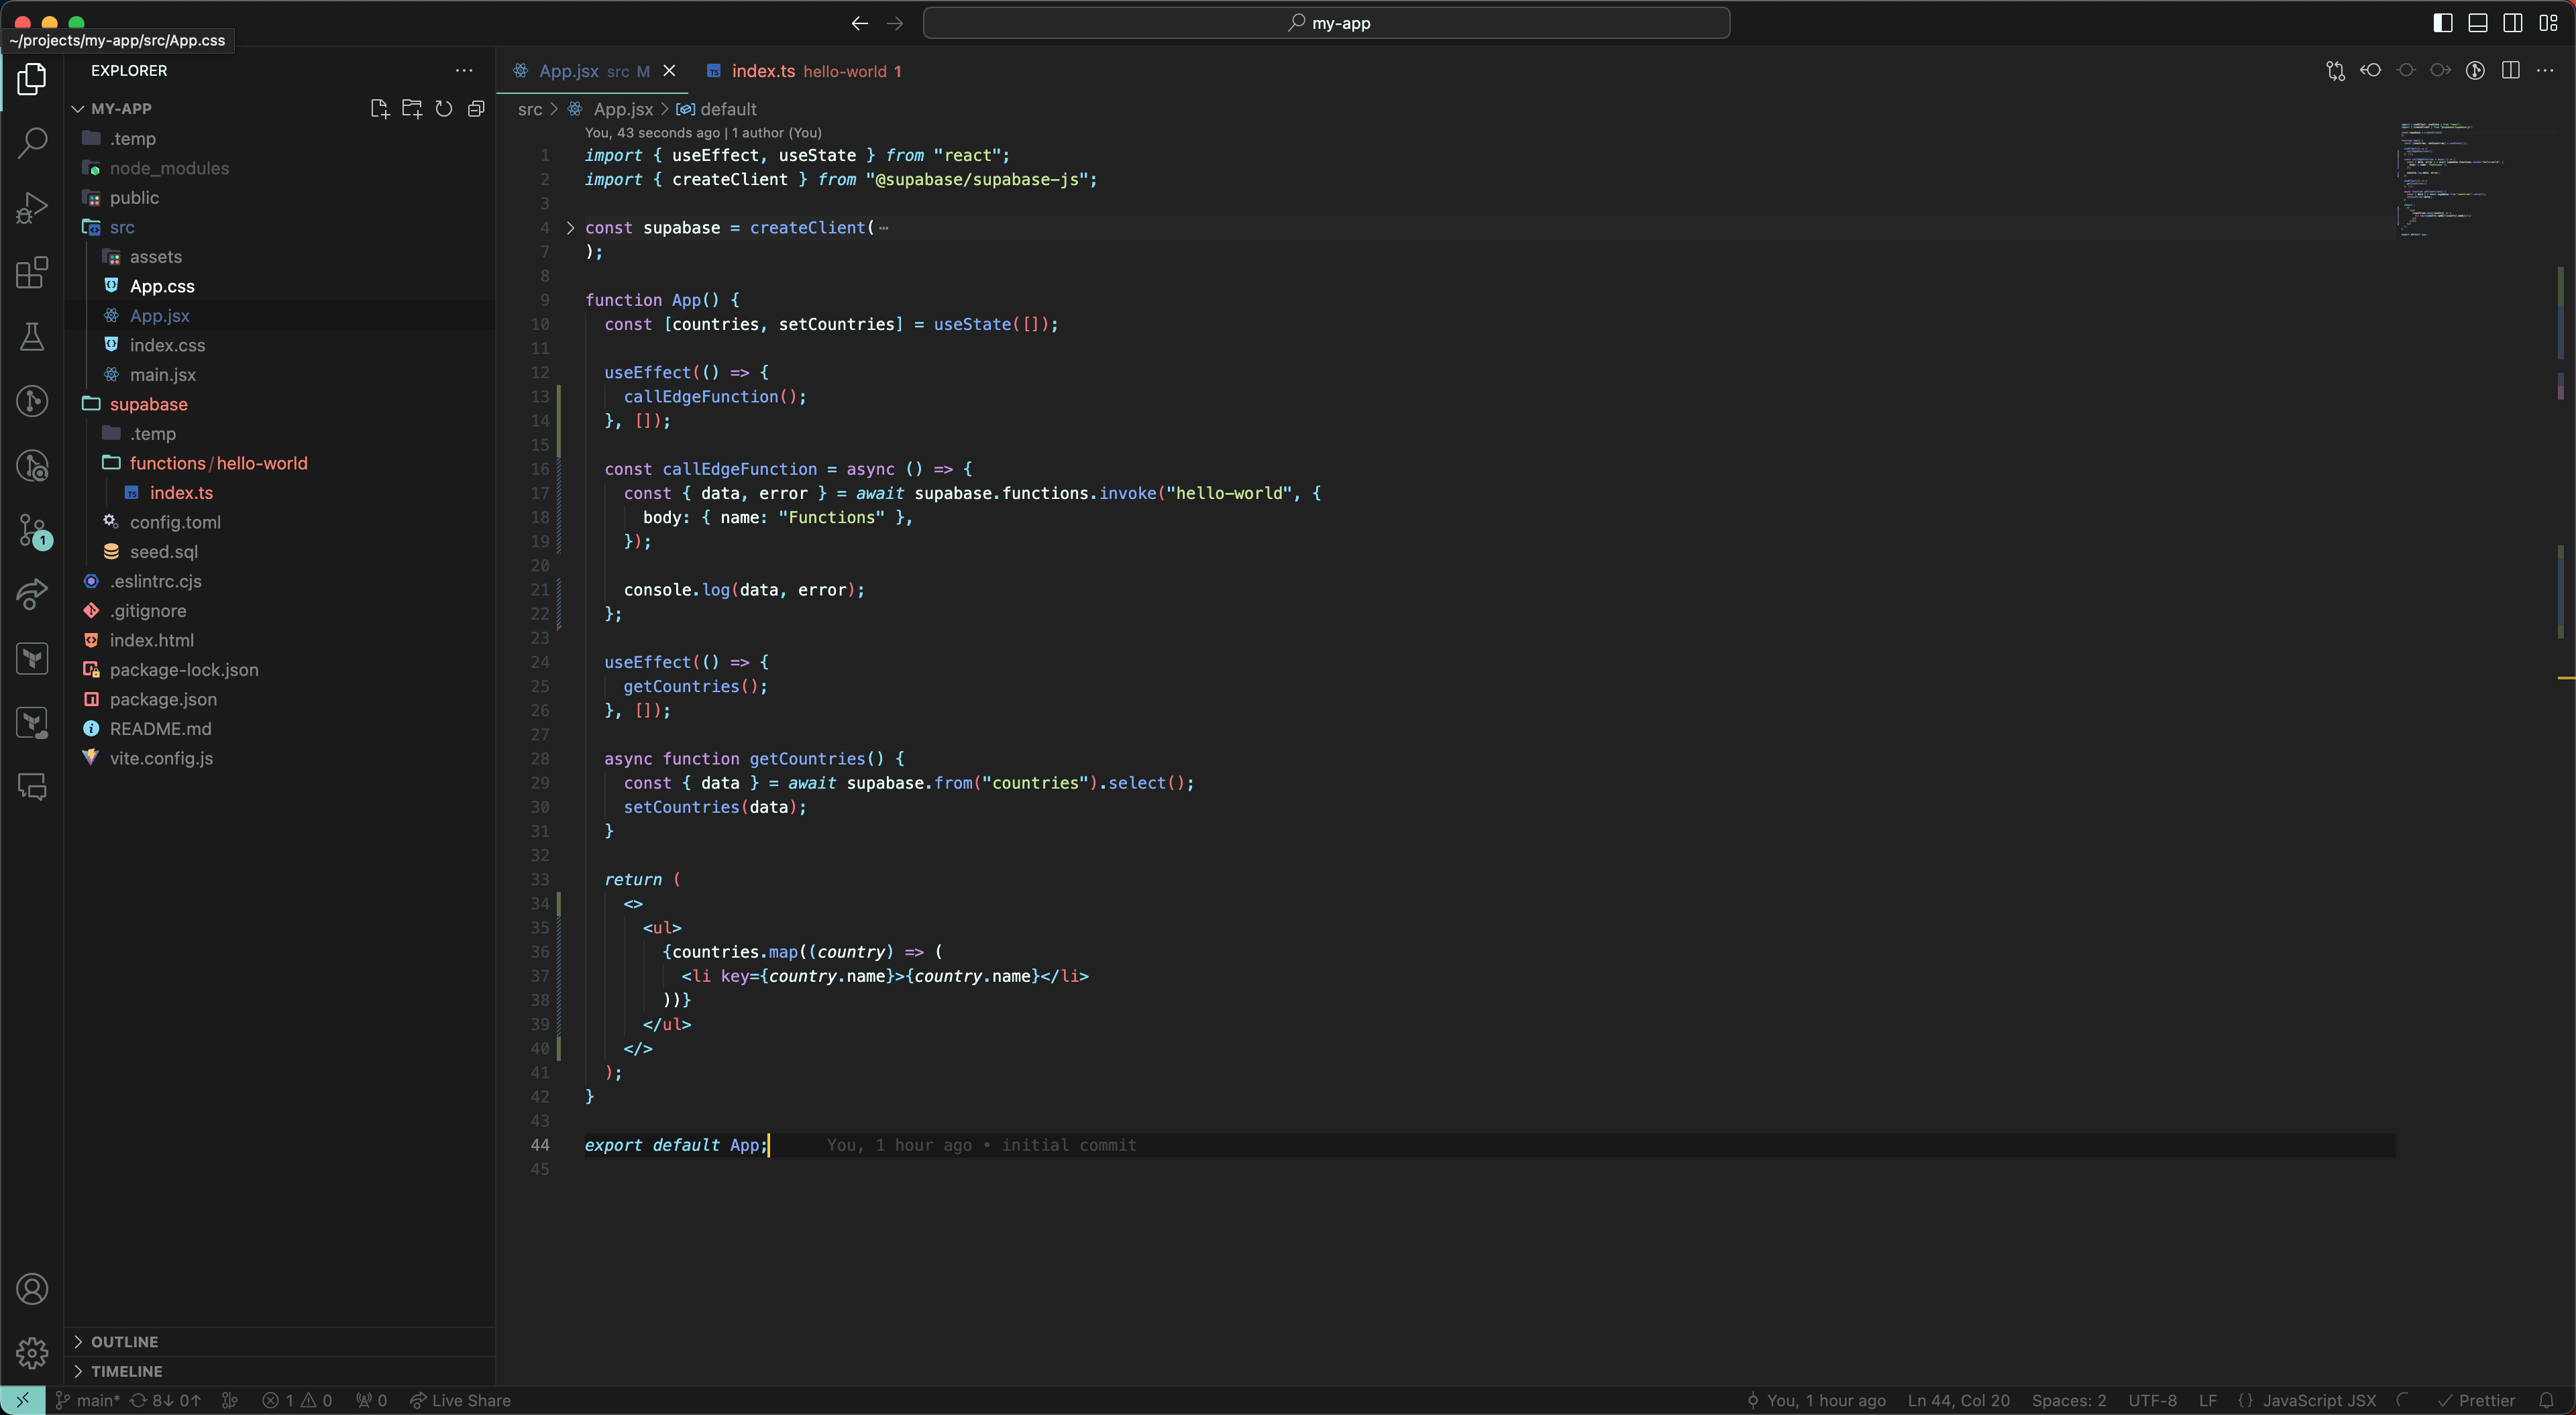Open Live Share view in activity bar

32,594
